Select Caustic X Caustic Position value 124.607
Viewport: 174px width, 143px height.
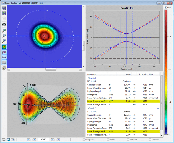click(x=127, y=85)
